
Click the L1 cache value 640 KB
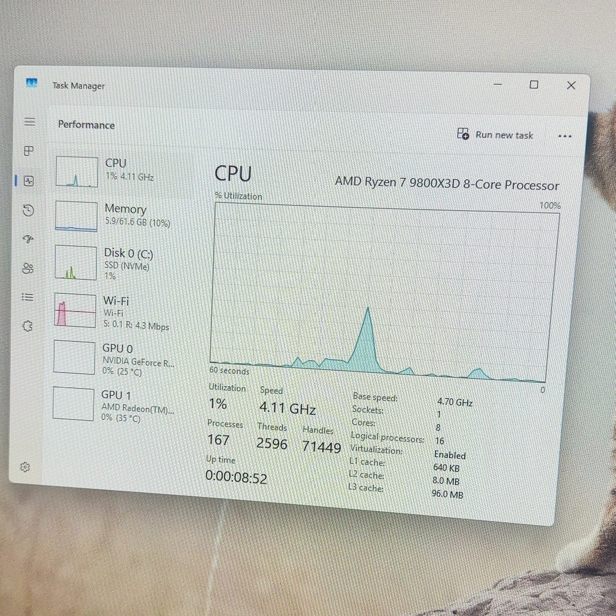446,468
